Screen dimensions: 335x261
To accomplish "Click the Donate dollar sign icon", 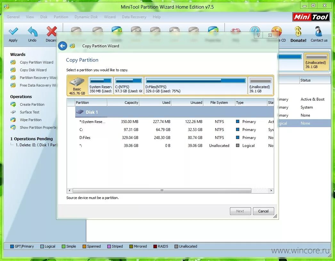I will [x=298, y=32].
